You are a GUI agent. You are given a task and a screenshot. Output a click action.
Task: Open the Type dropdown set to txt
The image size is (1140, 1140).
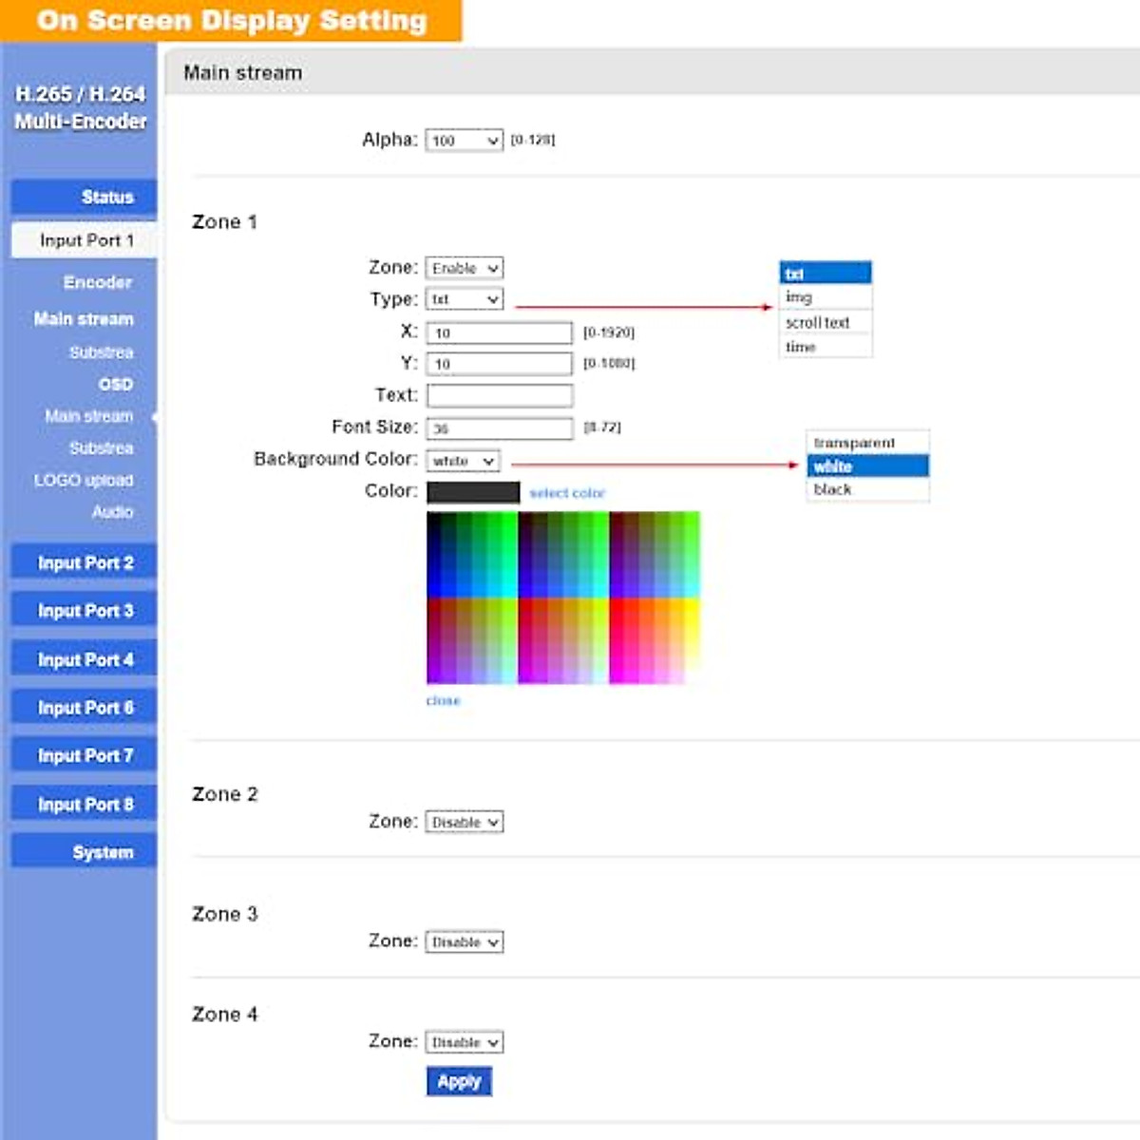coord(464,299)
